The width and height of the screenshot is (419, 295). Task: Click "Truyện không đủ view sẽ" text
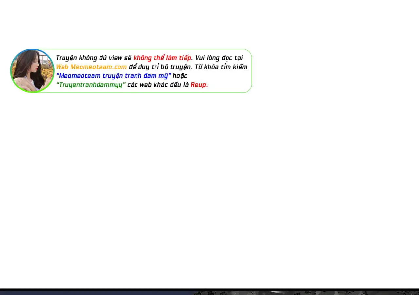click(94, 58)
